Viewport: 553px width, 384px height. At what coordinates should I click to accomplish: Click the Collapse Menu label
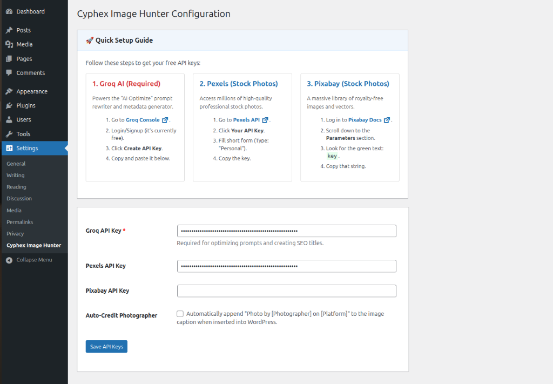(x=34, y=260)
